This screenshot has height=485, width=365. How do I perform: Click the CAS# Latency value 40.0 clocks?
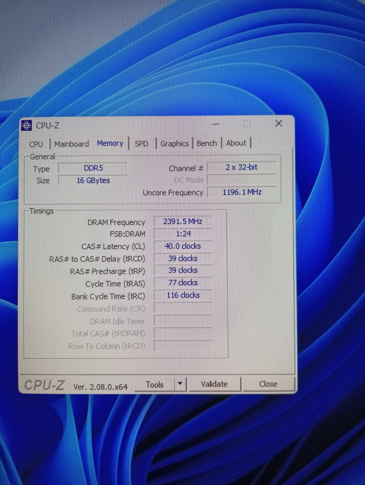pos(183,246)
